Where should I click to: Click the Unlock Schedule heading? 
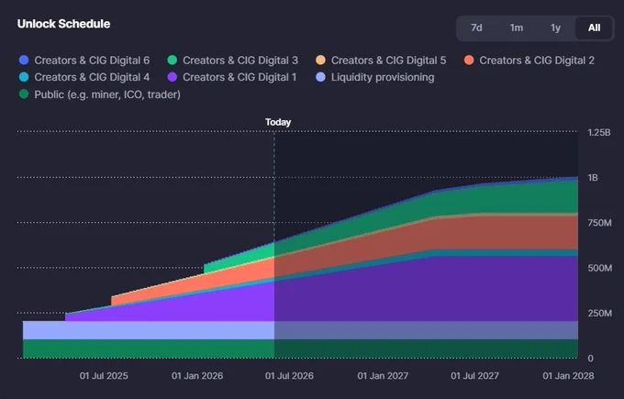[63, 24]
